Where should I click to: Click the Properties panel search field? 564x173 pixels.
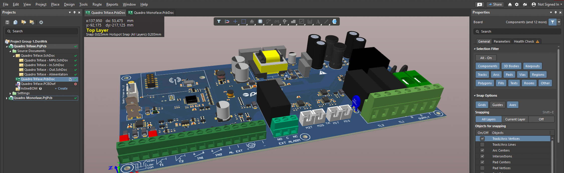coord(517,32)
